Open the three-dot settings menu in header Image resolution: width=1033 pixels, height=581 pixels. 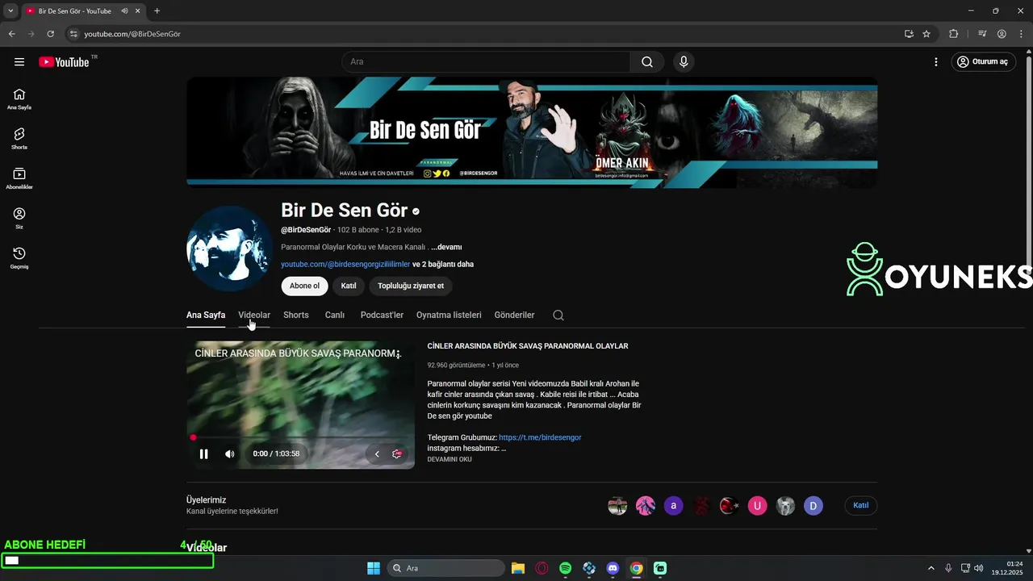pyautogui.click(x=936, y=62)
